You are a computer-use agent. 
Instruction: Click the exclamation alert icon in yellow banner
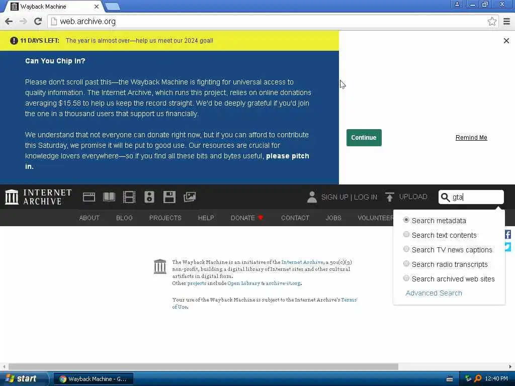pyautogui.click(x=14, y=41)
